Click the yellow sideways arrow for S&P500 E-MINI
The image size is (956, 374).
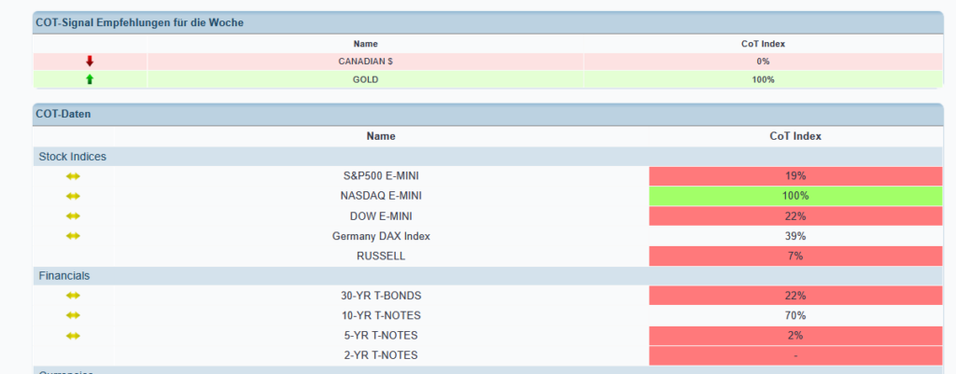coord(73,176)
